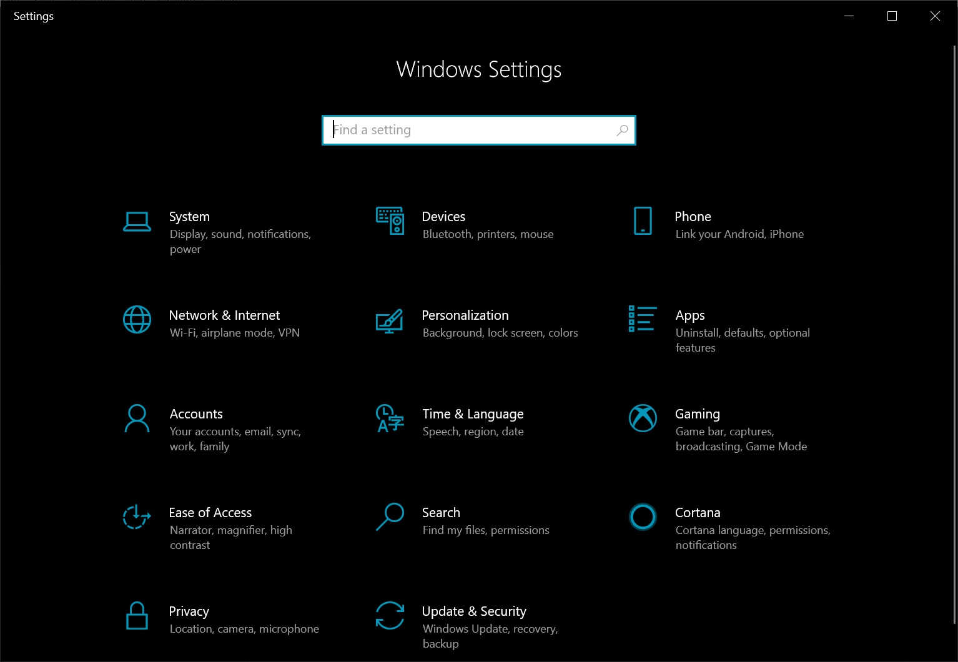Select Ease of Access heading
The image size is (958, 662).
click(210, 513)
